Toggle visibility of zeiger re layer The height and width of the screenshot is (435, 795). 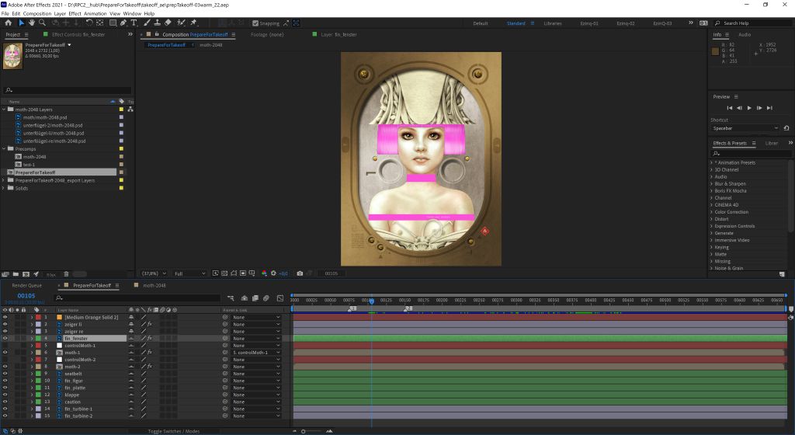click(5, 332)
